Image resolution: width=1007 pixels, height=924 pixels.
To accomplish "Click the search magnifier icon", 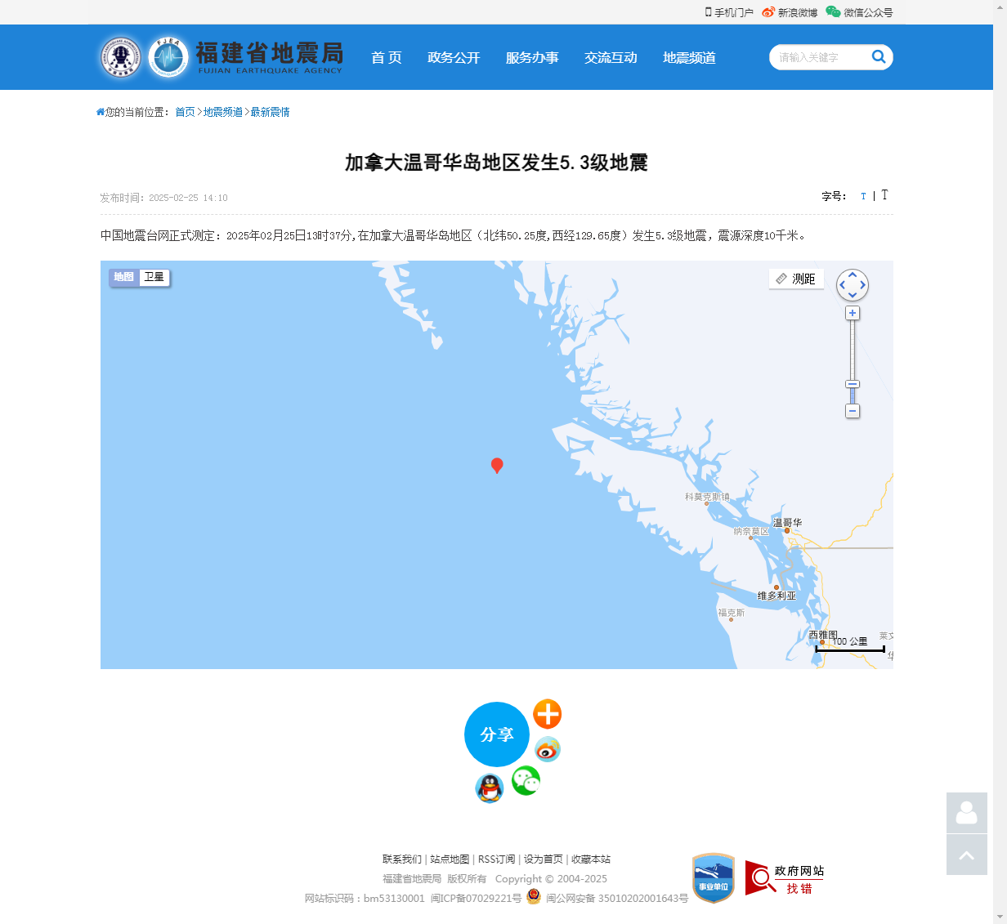I will click(879, 56).
